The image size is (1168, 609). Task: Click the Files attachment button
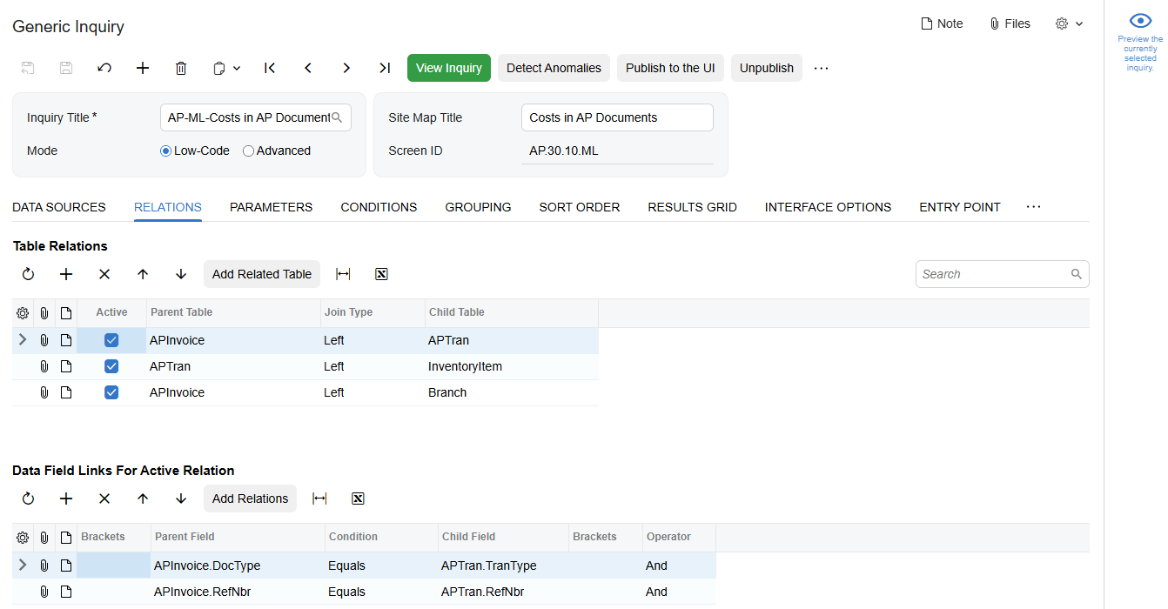(x=1010, y=23)
